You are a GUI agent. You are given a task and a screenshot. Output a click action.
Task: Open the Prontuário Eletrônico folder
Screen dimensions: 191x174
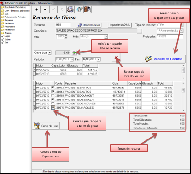coord(13,7)
